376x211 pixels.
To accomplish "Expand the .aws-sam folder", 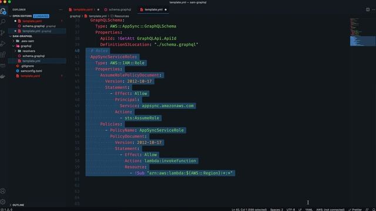I will tap(28, 41).
